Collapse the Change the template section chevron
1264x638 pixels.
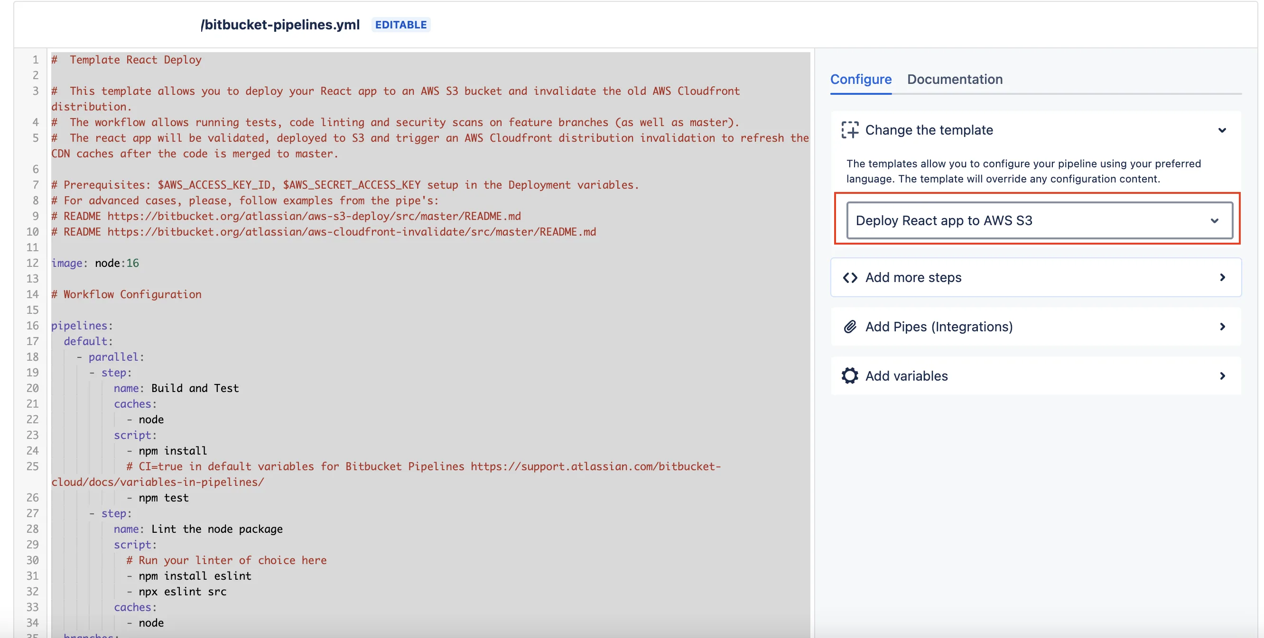click(x=1222, y=130)
